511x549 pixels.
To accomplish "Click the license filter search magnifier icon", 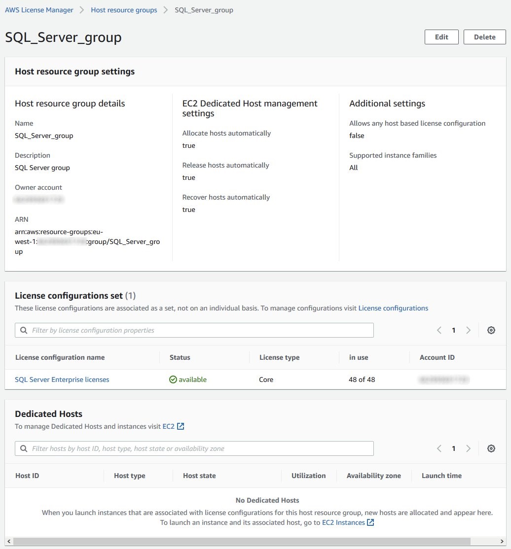I will coord(24,330).
